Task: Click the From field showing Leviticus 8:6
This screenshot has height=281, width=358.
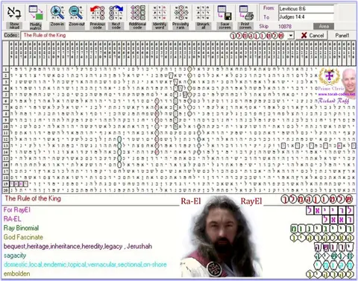Action: (x=306, y=9)
